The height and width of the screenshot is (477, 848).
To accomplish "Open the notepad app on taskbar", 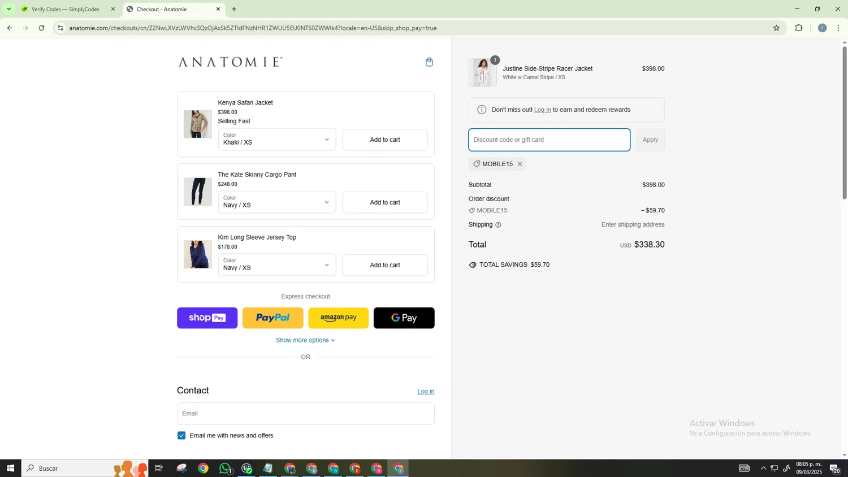I will [268, 468].
